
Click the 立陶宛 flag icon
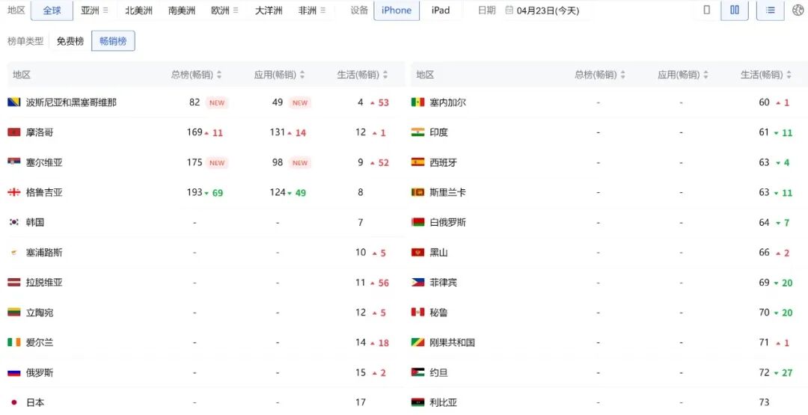[14, 312]
